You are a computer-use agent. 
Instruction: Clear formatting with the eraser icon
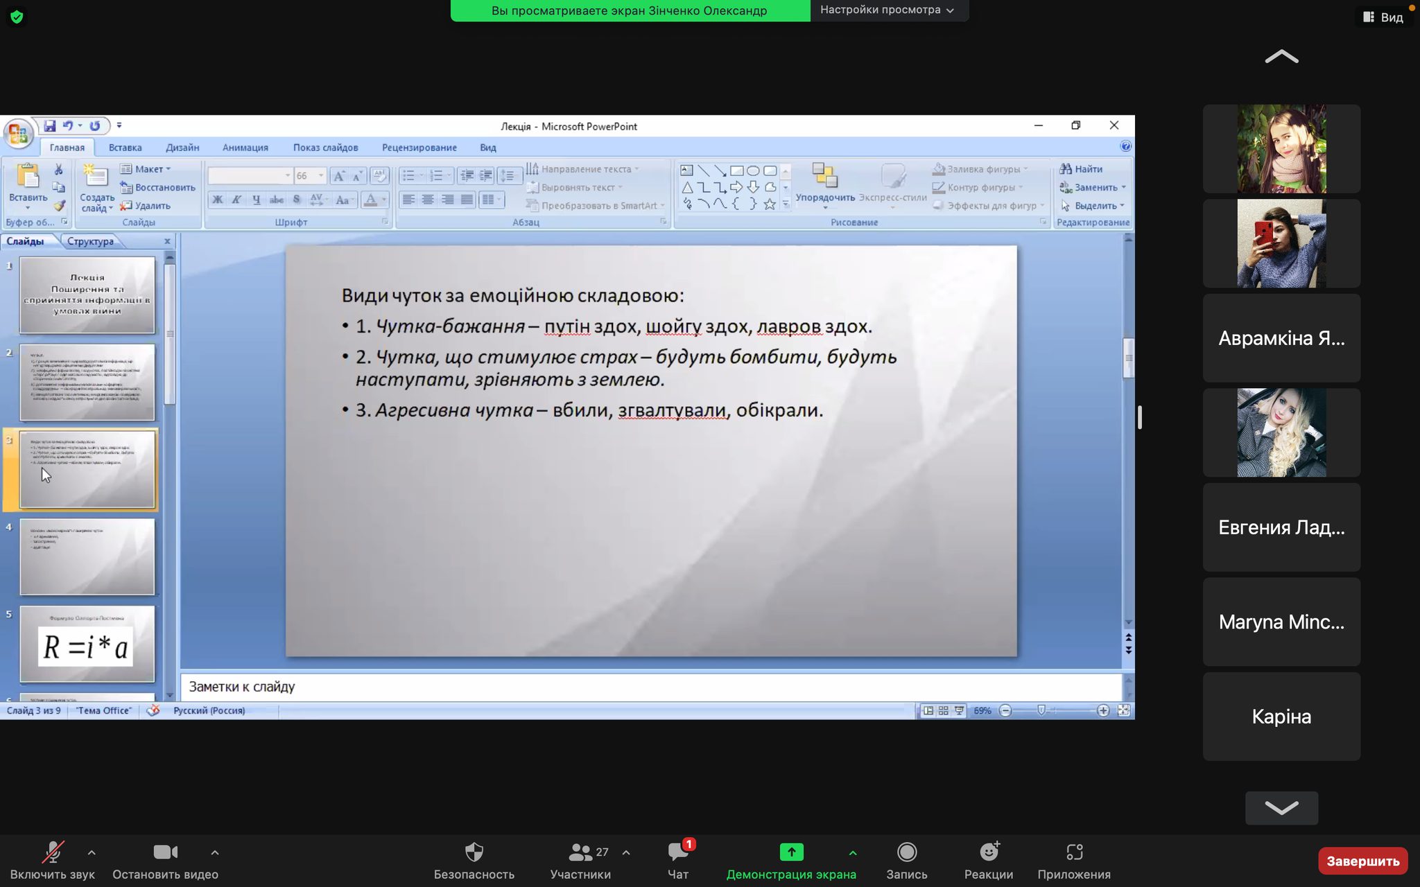coord(379,175)
